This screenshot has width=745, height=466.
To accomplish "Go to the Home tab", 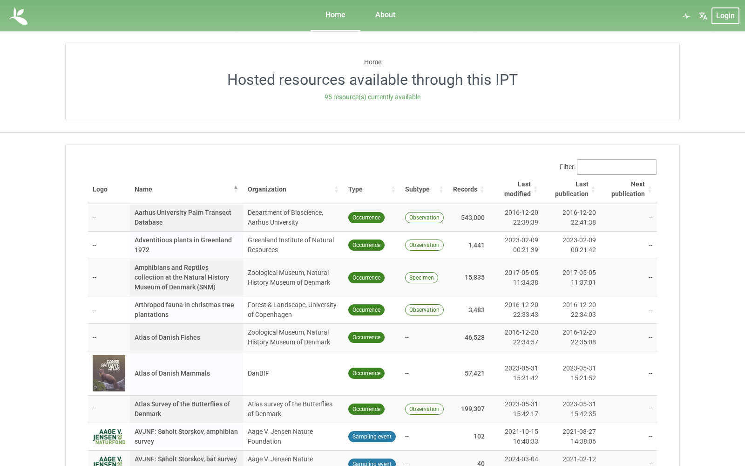I will click(x=335, y=15).
